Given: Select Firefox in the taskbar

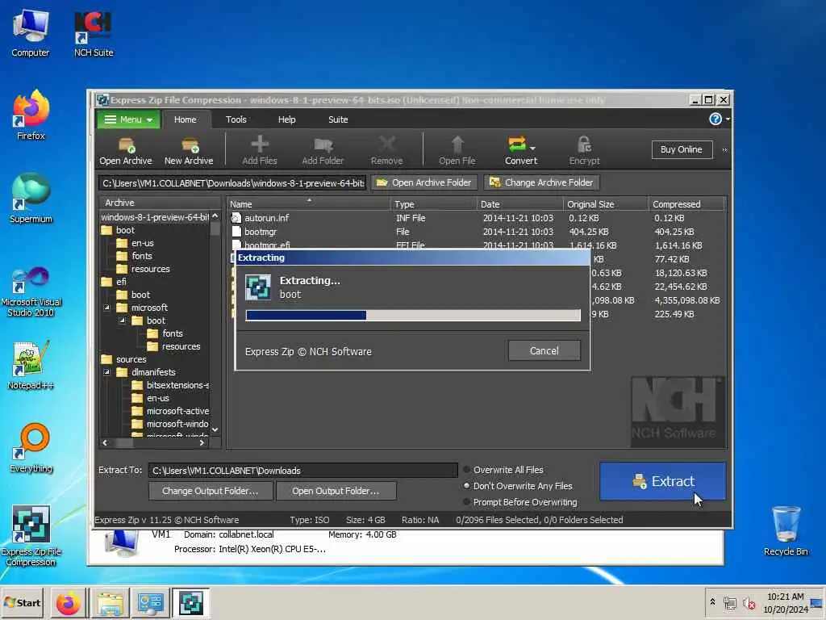Looking at the screenshot, I should click(69, 603).
